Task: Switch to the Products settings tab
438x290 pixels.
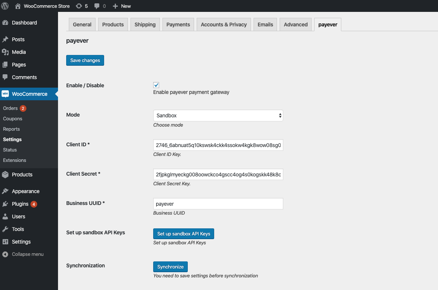Action: tap(113, 25)
